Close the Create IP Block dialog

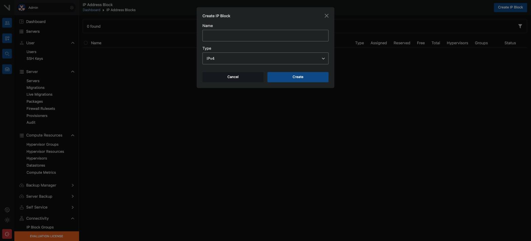[326, 16]
